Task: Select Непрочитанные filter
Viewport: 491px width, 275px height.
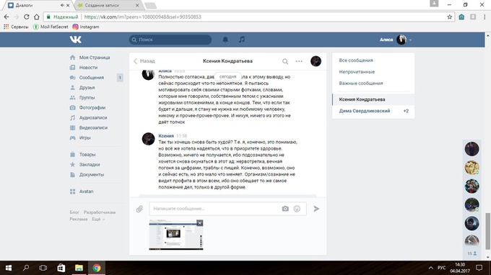Action: (357, 72)
